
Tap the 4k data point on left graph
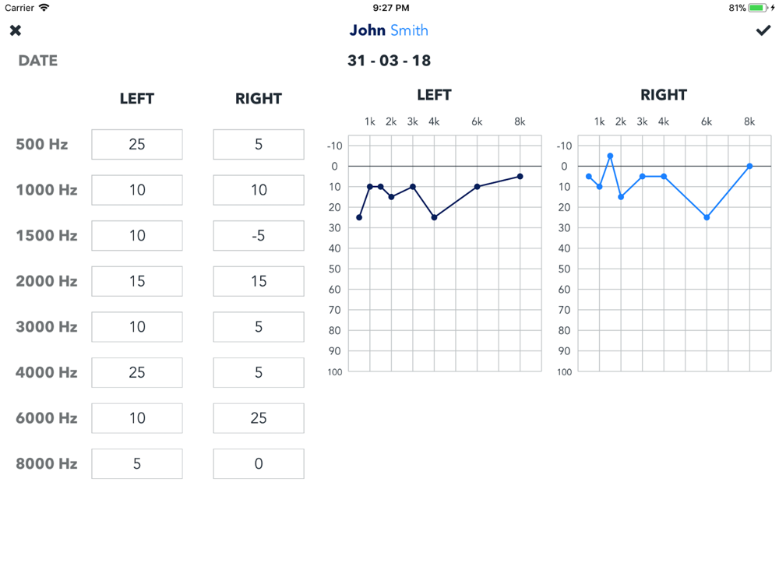[434, 217]
